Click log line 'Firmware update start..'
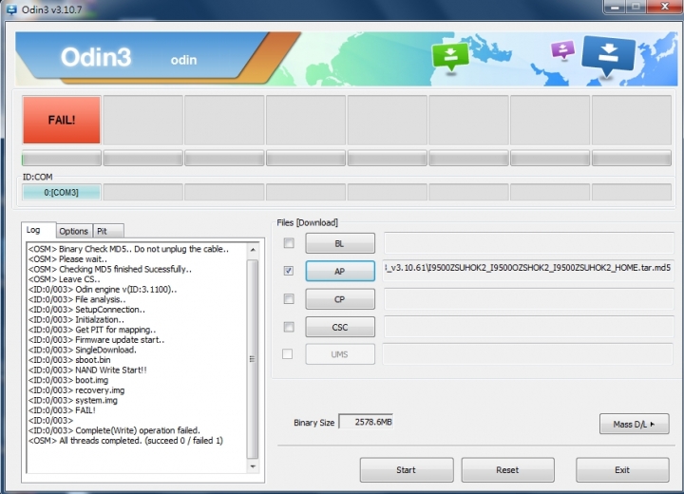The width and height of the screenshot is (684, 494). click(96, 340)
